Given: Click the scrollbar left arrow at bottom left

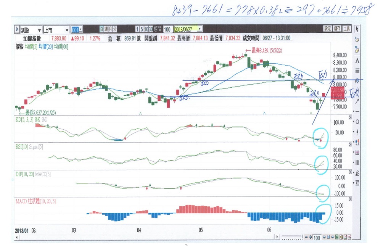Looking at the screenshot, I should point(17,237).
